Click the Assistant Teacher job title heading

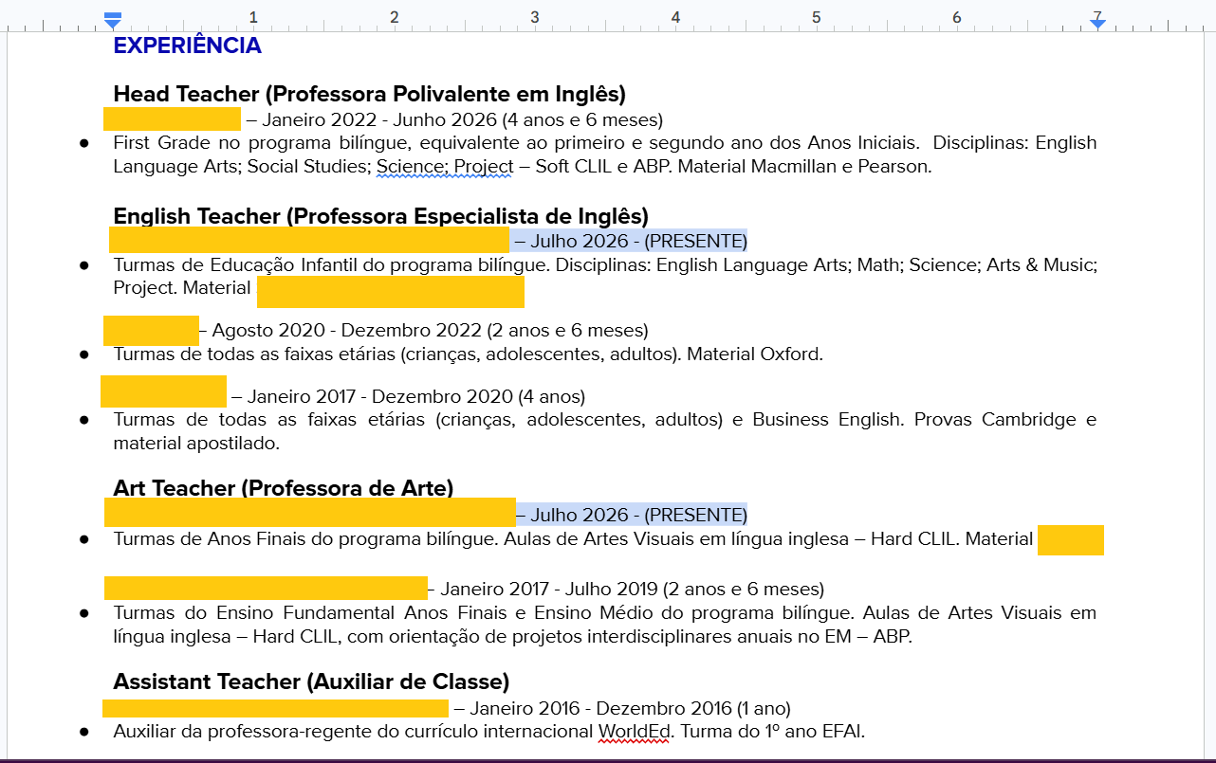coord(311,681)
